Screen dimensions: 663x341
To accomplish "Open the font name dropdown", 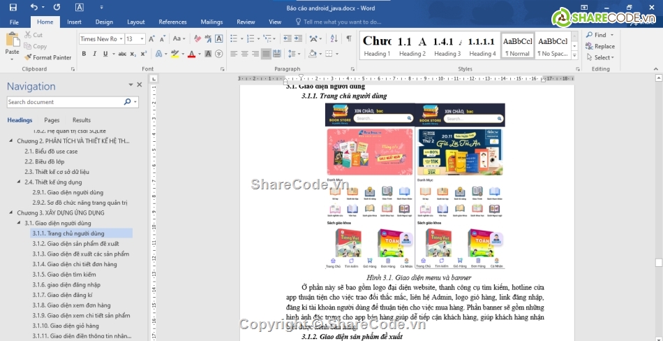I will 120,39.
